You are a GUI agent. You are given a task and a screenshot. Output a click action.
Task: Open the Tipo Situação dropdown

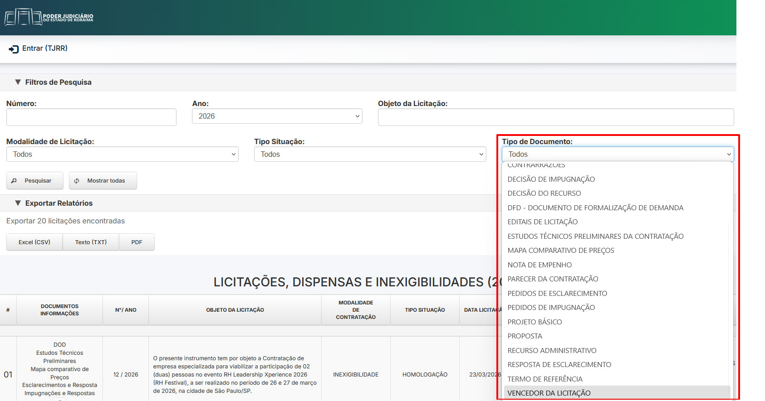coord(370,155)
